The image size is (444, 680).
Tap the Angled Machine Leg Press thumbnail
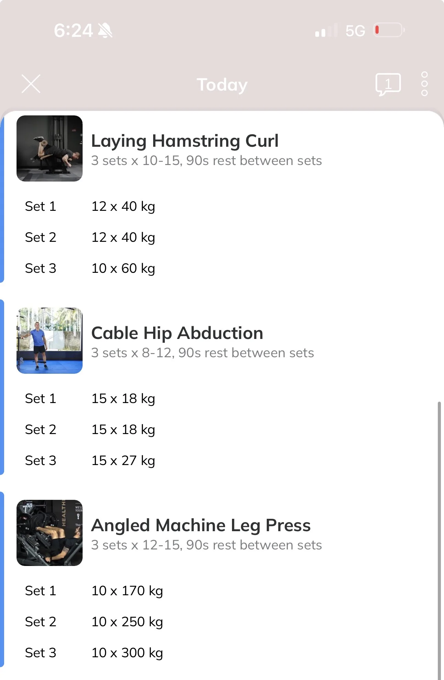tap(50, 533)
